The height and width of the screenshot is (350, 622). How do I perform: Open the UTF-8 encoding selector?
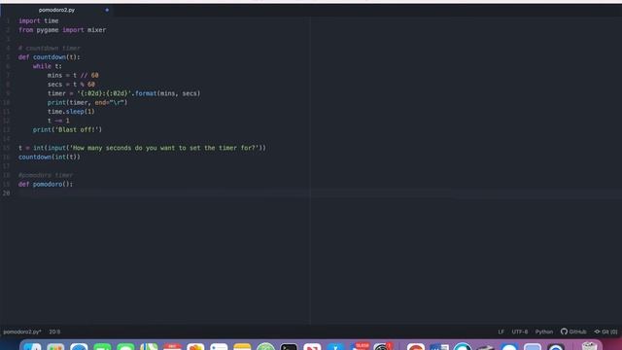click(520, 332)
